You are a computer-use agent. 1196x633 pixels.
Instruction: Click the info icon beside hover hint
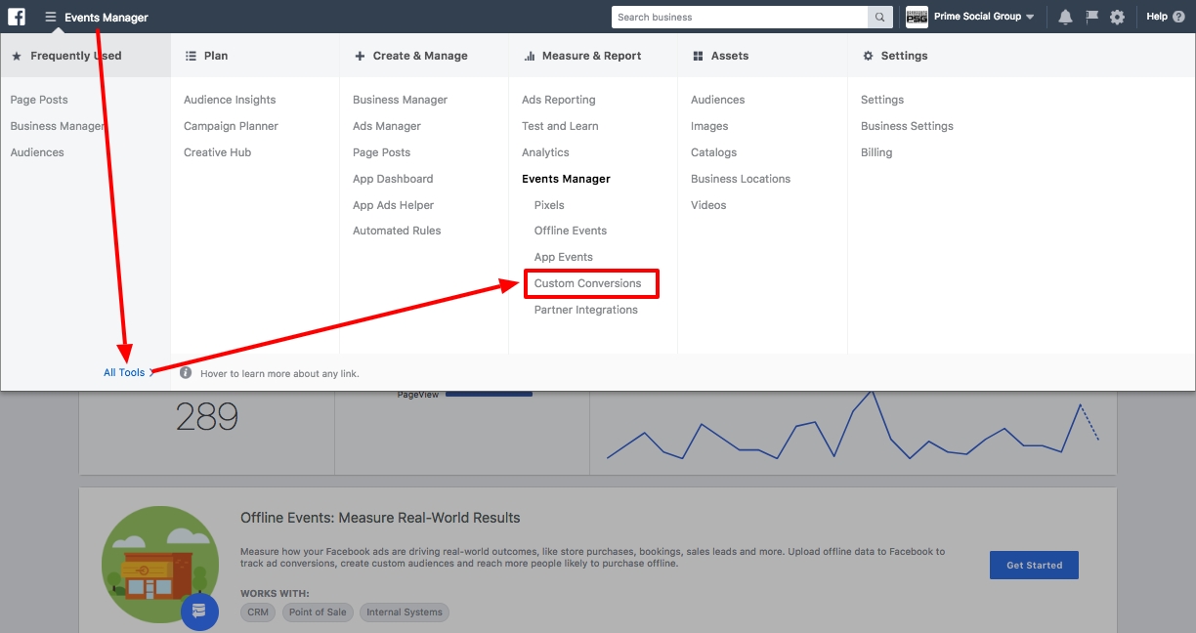pos(186,373)
